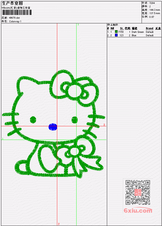Viewport: 162px width, 226px height.
Task: Click Default brand in Blue row
Action: (150, 35)
